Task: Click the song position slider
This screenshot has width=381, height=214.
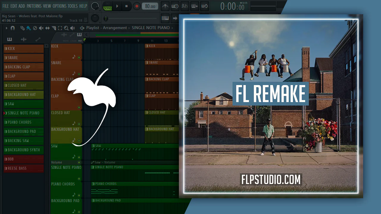Action: [131, 18]
